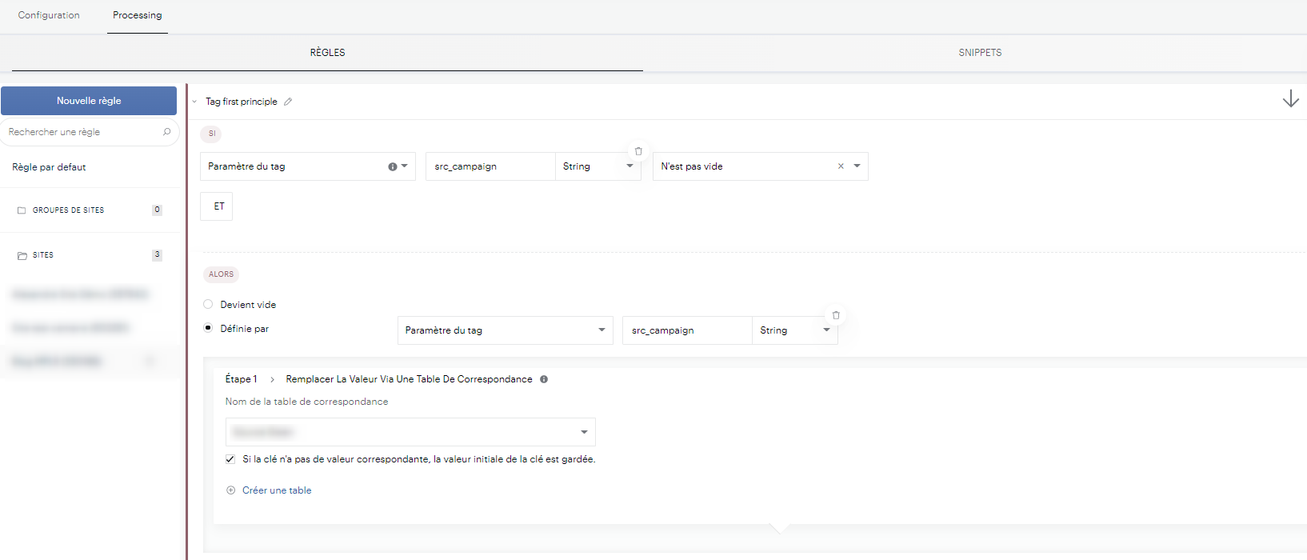1307x560 pixels.
Task: Delete the ALORS definition with trash icon
Action: pos(836,315)
